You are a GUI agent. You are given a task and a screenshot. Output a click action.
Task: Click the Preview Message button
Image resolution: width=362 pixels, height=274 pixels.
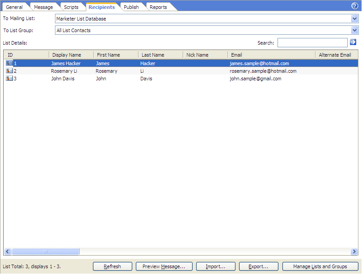164,266
